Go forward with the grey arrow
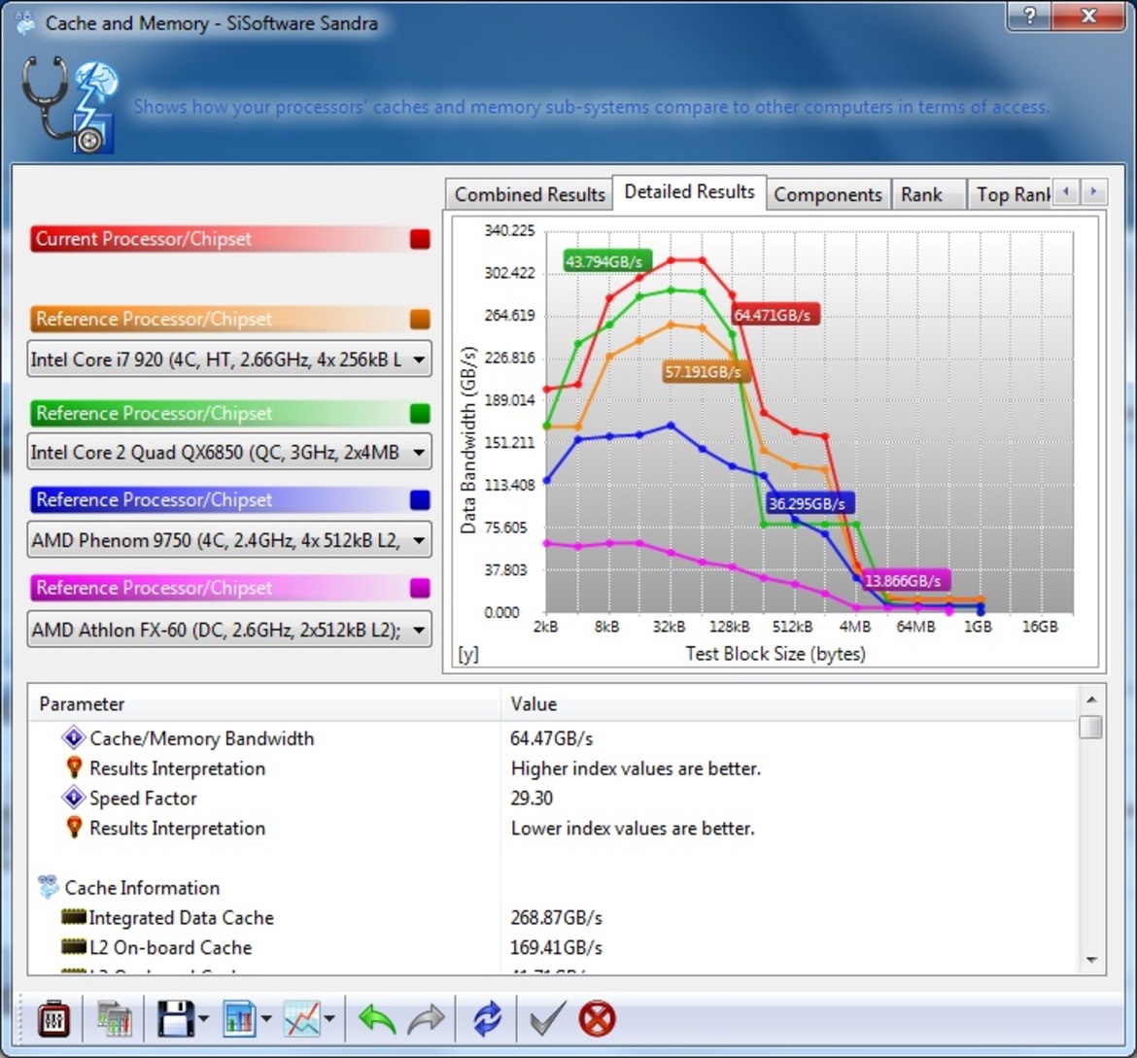Viewport: 1137px width, 1058px height. coord(427,1019)
